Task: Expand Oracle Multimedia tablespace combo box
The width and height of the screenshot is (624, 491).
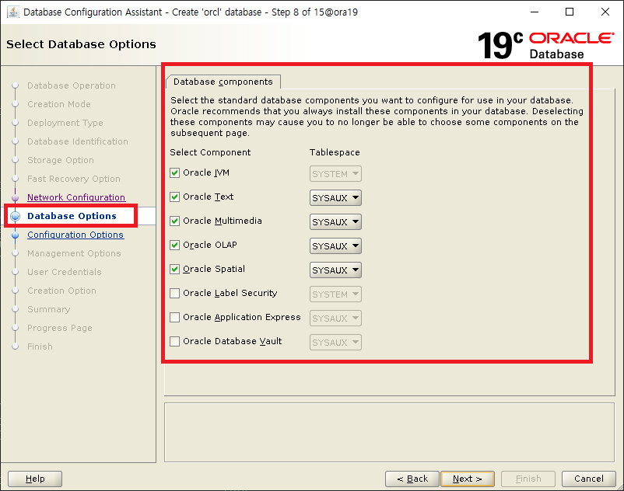Action: point(335,221)
